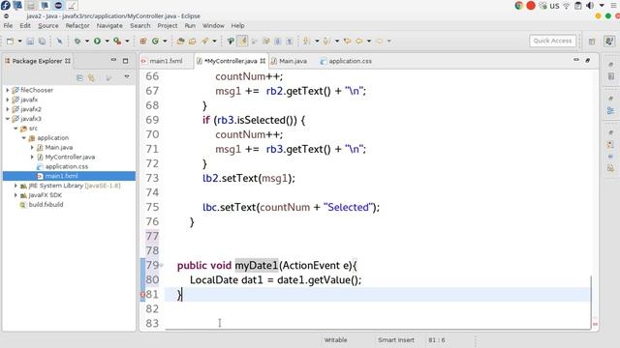
Task: Click the volume speaker tray icon
Action: click(590, 6)
